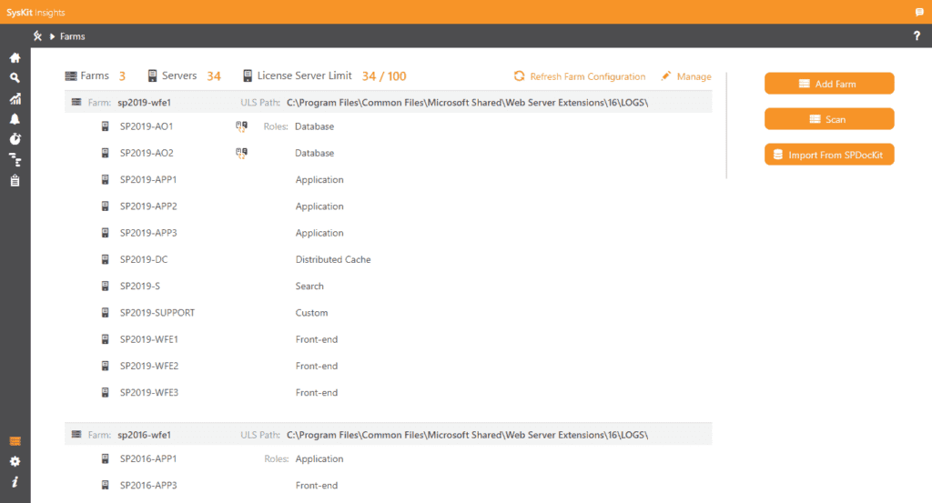Click the Scan button
The height and width of the screenshot is (503, 932).
[829, 119]
